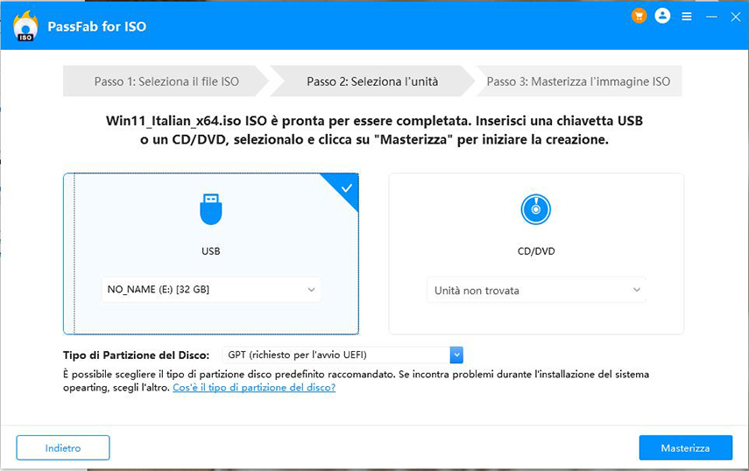This screenshot has height=471, width=749.
Task: Expand the NO_NAME (E:) [32 GB] dropdown
Action: 211,290
